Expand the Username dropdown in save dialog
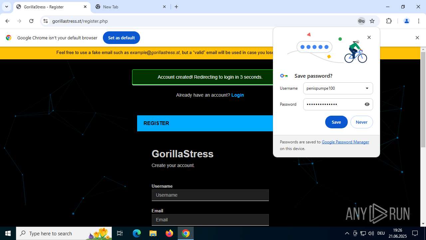The width and height of the screenshot is (426, 240). [x=367, y=88]
